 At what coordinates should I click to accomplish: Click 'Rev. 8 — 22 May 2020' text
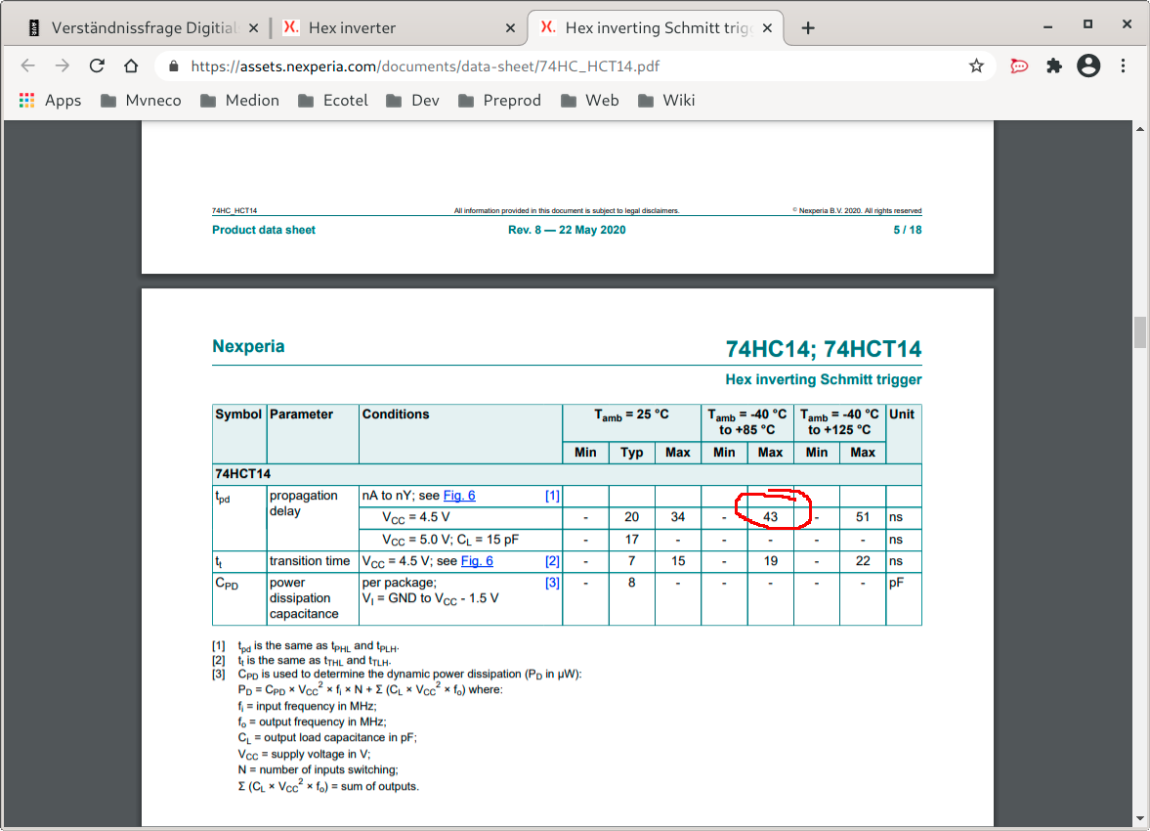567,230
